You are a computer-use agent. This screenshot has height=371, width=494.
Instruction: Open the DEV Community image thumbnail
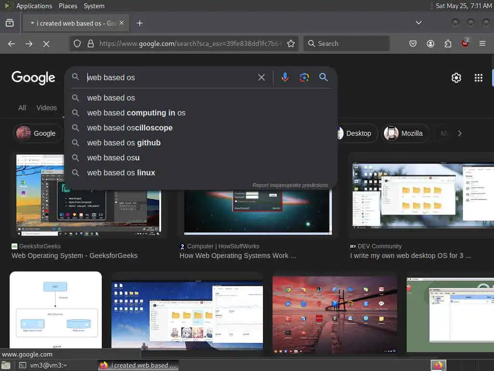coord(423,195)
